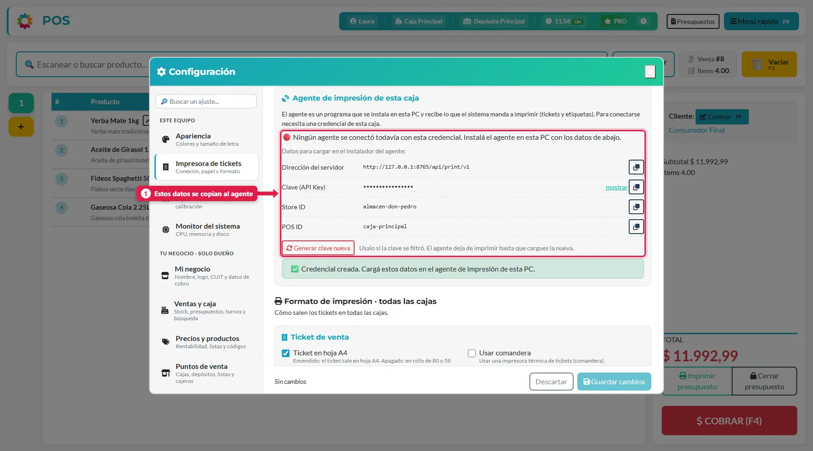
Task: Copy the API Key value
Action: (636, 187)
